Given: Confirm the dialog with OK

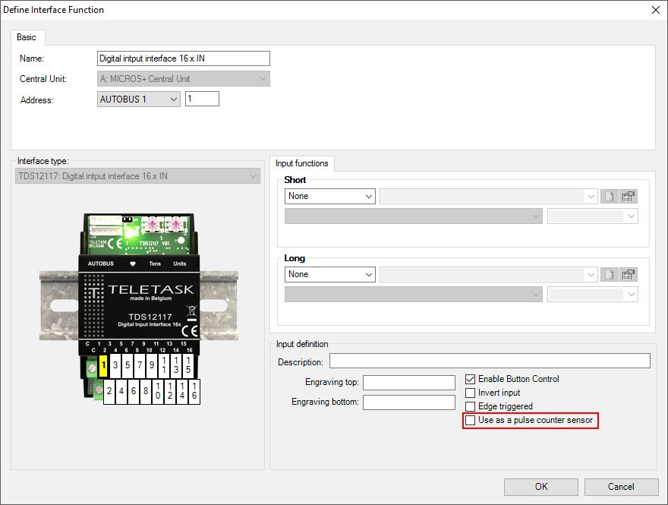Looking at the screenshot, I should (540, 487).
